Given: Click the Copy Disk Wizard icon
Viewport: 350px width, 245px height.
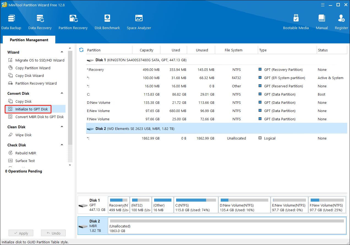Looking at the screenshot, I should click(x=10, y=76).
